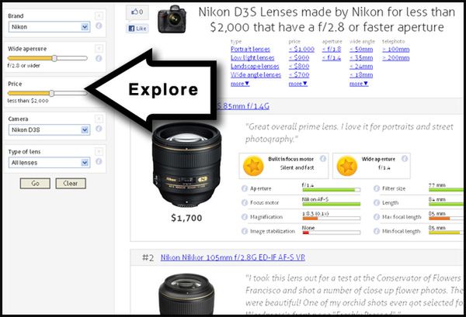Screen dimensions: 466x317
Task: Select the < f/1.8 aperture link
Action: [x=332, y=50]
